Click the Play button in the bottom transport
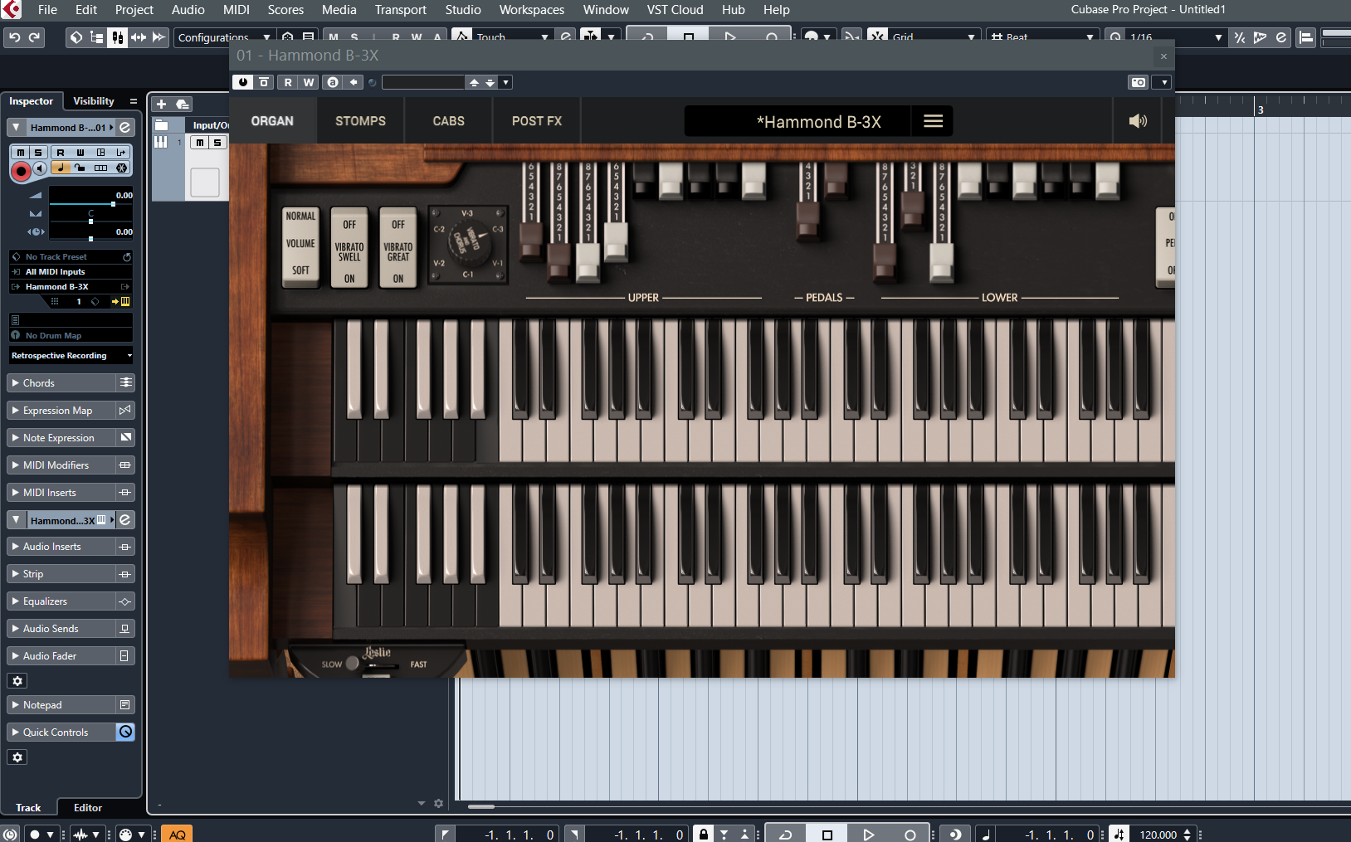 [868, 835]
